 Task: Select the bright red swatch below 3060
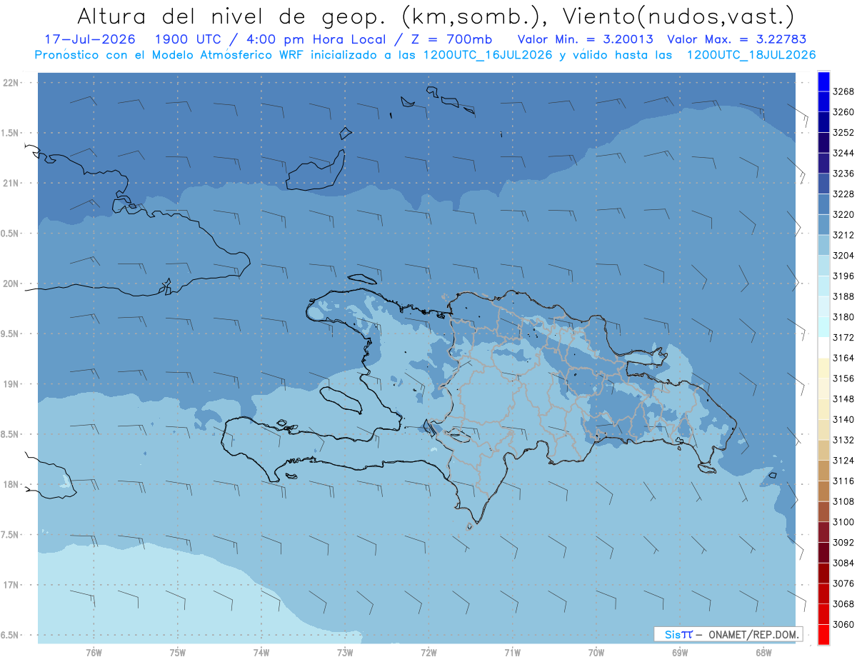[823, 635]
